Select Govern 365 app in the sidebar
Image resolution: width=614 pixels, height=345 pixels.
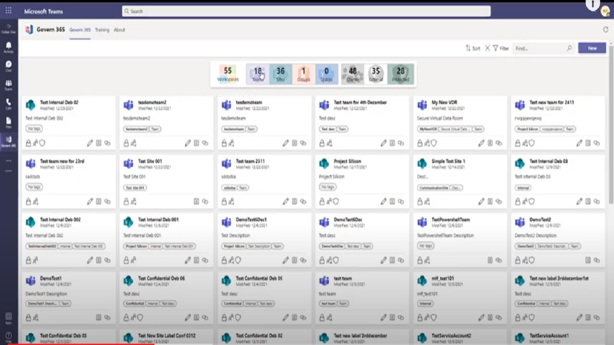[9, 142]
